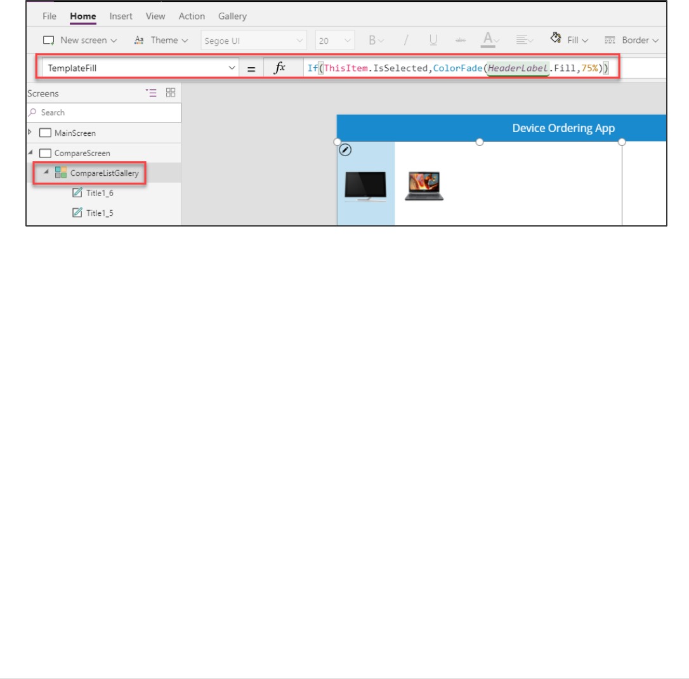Open the font size 20 dropdown
Screen dimensions: 689x679
pyautogui.click(x=335, y=41)
